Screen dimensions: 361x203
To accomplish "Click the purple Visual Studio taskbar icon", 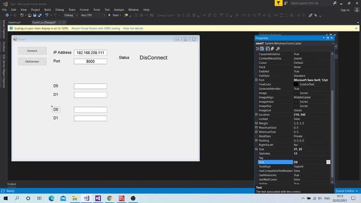I will click(98, 198).
